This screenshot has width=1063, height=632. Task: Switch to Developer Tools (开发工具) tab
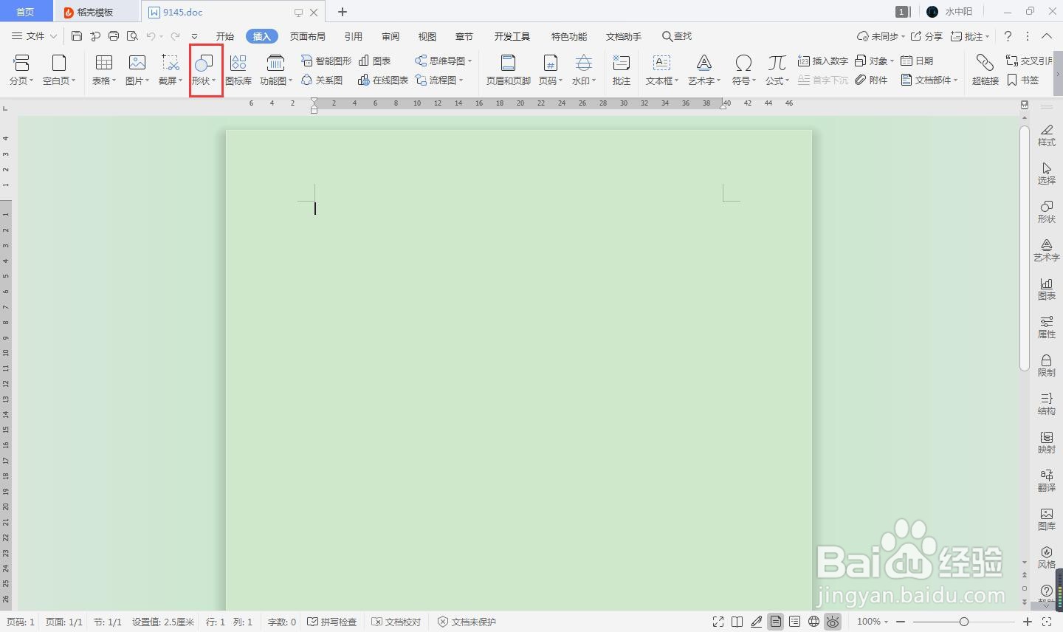tap(512, 36)
